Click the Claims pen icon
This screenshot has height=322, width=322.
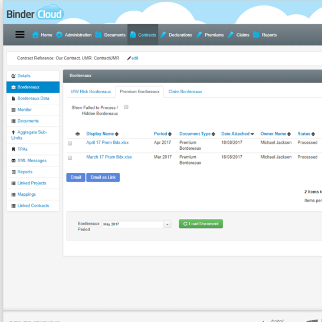[231, 35]
